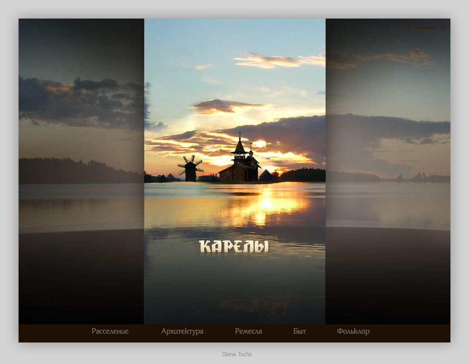
Task: Click the Diana Tuchs credit text
Action: pyautogui.click(x=237, y=354)
